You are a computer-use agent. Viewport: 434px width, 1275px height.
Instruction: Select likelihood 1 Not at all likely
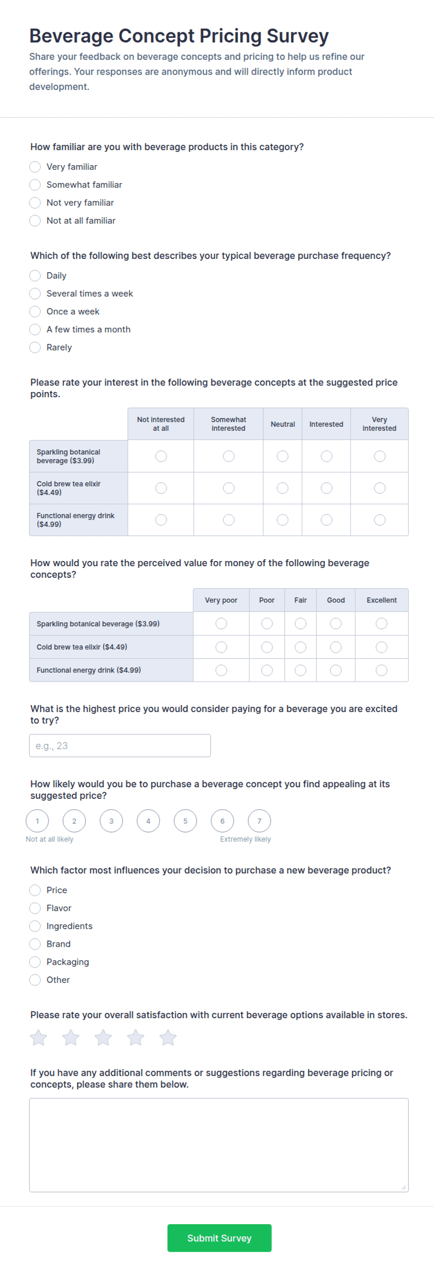[x=37, y=821]
